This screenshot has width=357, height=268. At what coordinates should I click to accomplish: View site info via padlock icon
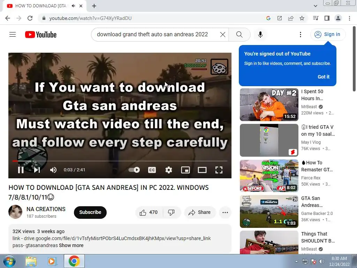(x=44, y=18)
